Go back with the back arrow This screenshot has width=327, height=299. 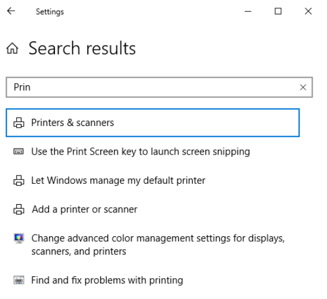[11, 11]
